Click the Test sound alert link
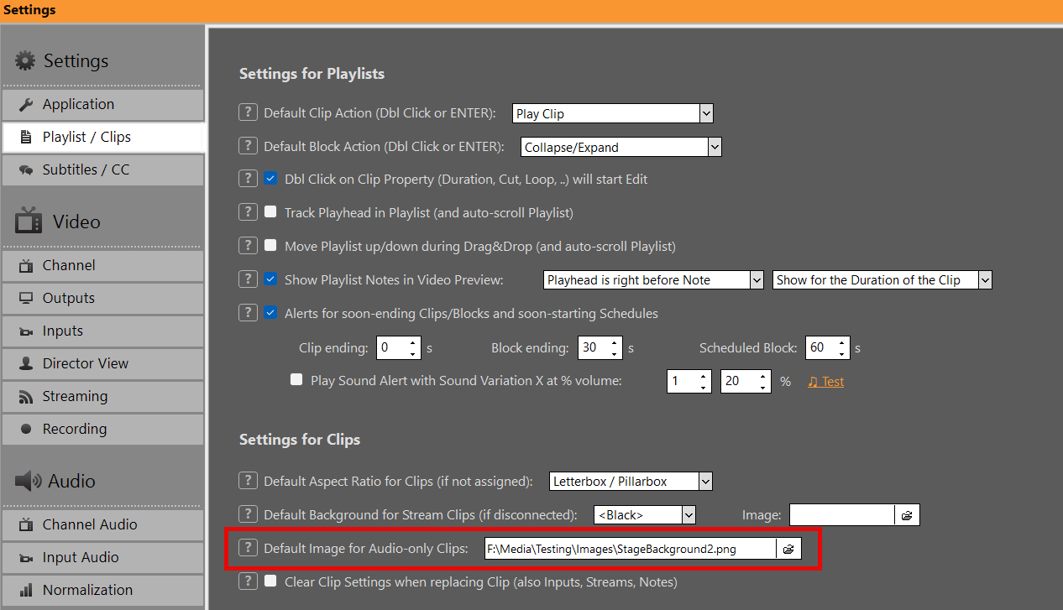Image resolution: width=1063 pixels, height=610 pixels. [826, 381]
